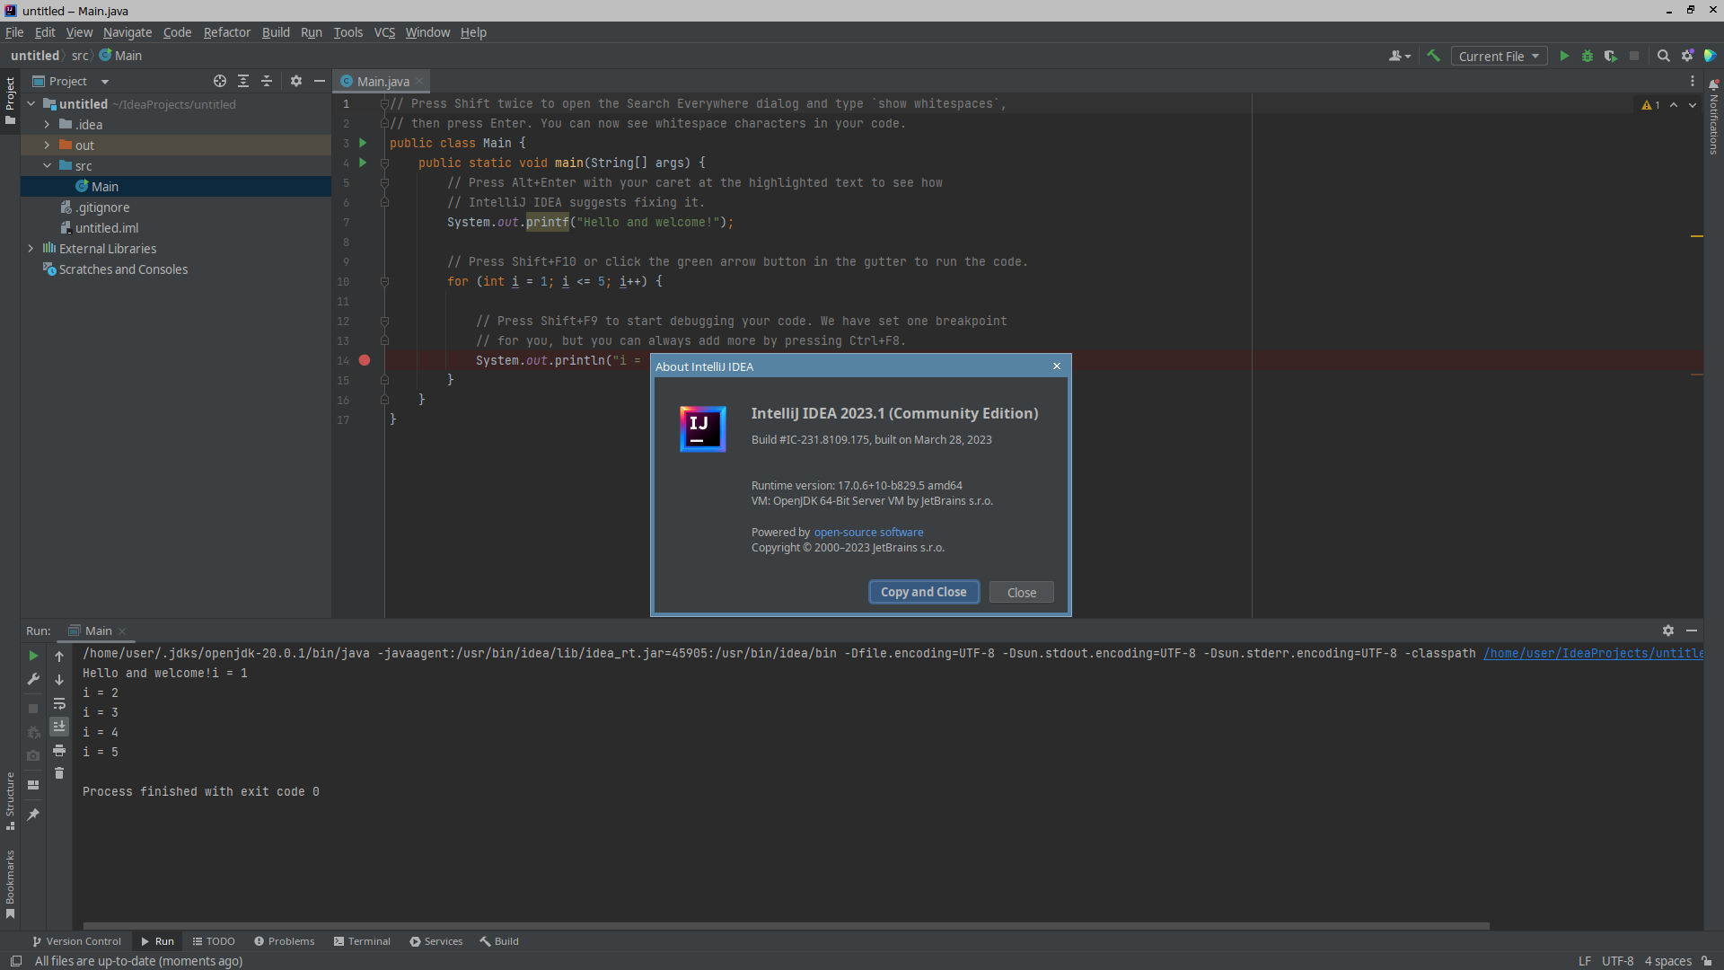Run with coverage using the shield icon

[x=1611, y=56]
